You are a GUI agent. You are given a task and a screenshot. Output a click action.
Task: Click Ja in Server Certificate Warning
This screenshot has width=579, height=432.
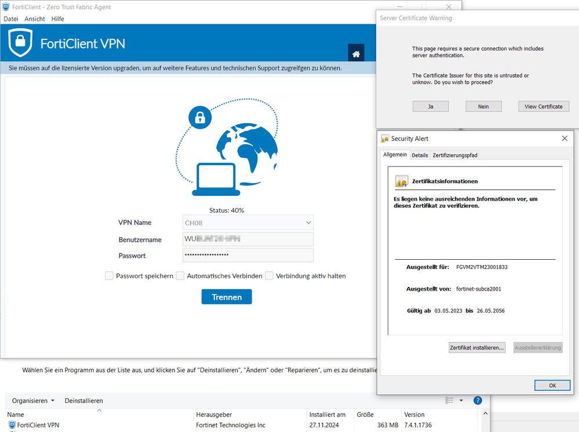pyautogui.click(x=431, y=107)
